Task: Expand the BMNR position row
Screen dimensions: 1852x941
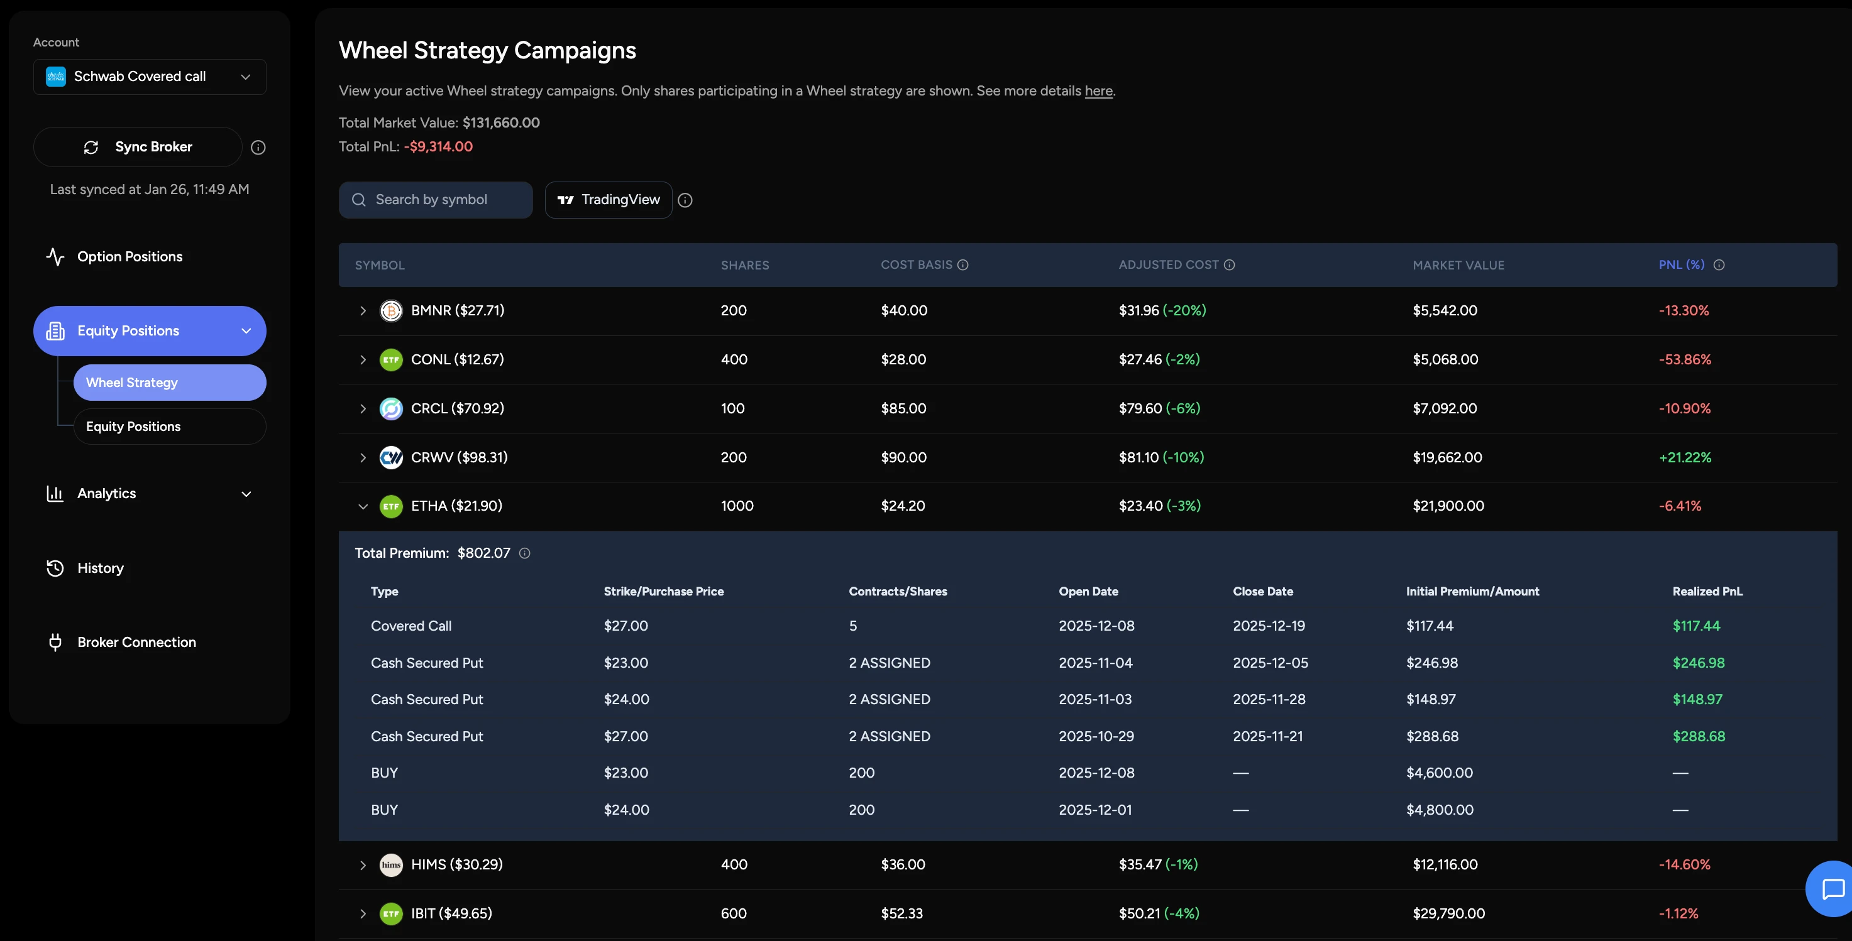Action: [x=364, y=310]
